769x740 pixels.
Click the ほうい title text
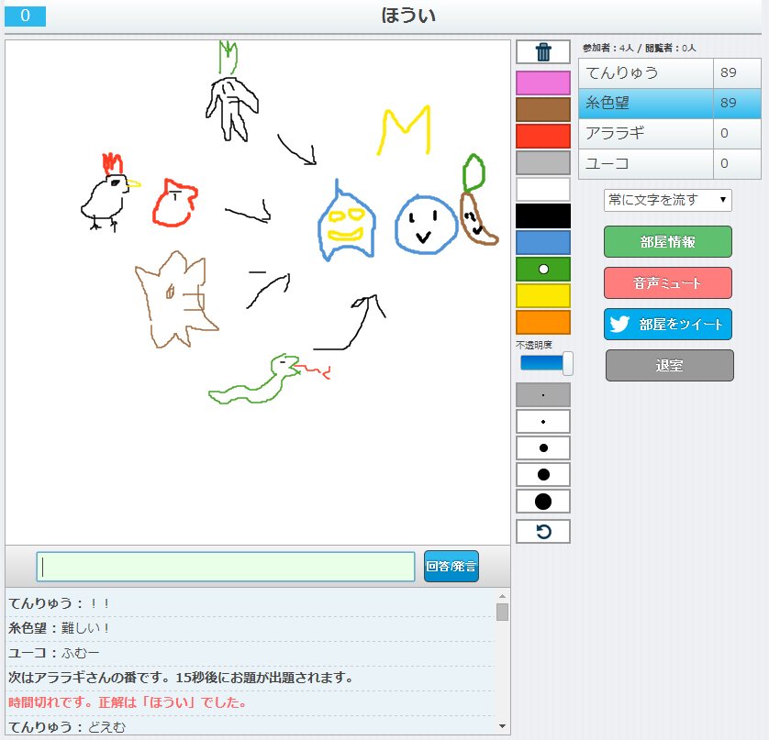click(x=408, y=16)
